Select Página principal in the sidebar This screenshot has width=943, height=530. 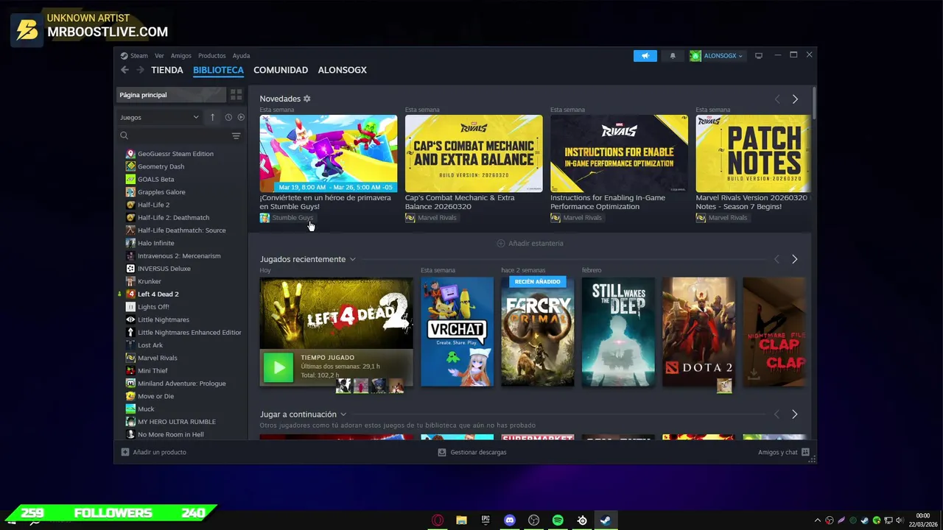pyautogui.click(x=171, y=95)
